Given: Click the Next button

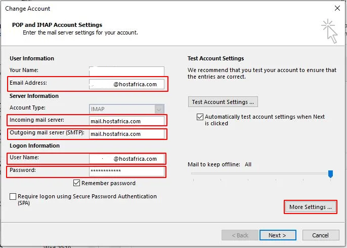Looking at the screenshot, I should pyautogui.click(x=278, y=235).
